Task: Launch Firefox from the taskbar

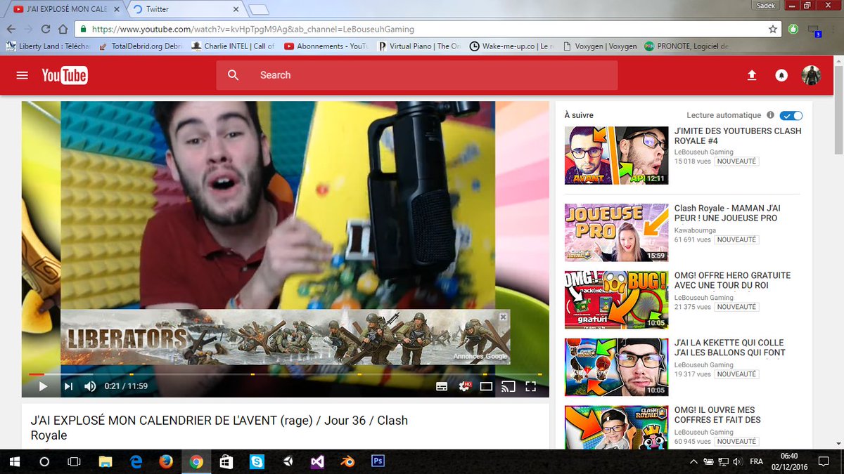Action: click(x=166, y=461)
